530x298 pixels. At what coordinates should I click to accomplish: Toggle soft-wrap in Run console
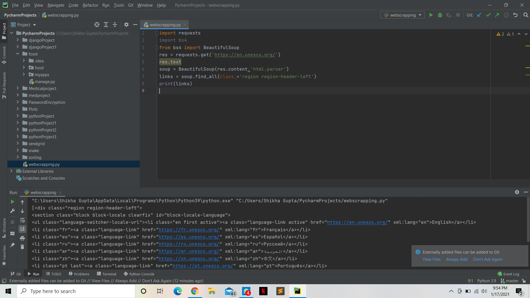(22, 220)
